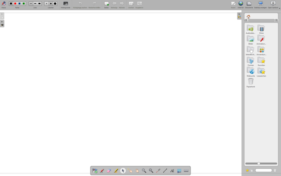Toggle the thickest line width
Image resolution: width=281 pixels, height=176 pixels.
coord(39,4)
